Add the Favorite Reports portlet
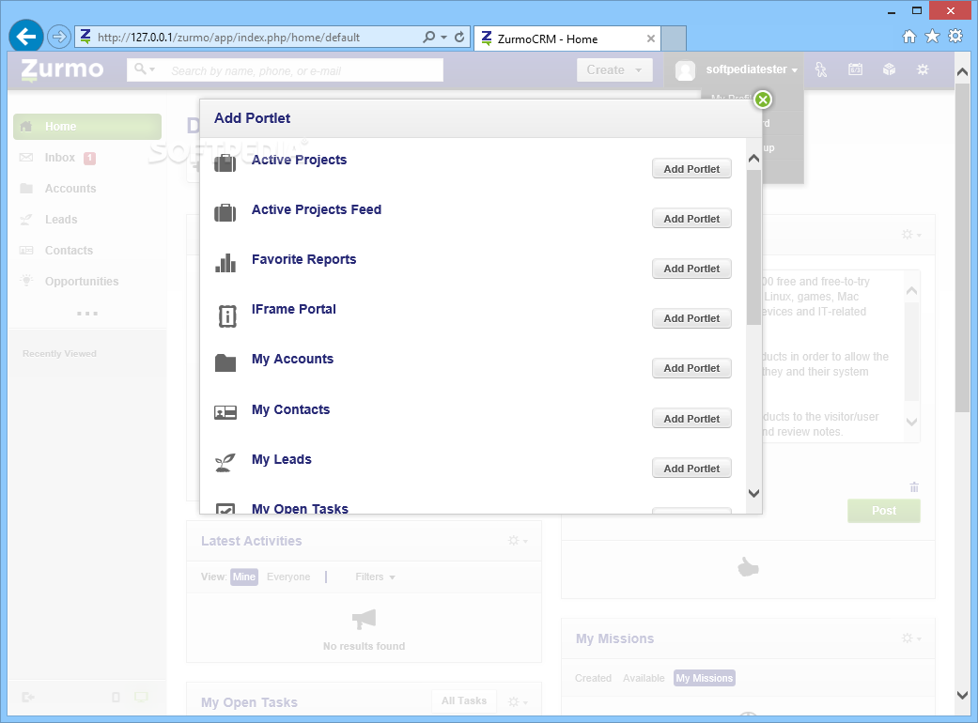The image size is (978, 723). point(691,269)
